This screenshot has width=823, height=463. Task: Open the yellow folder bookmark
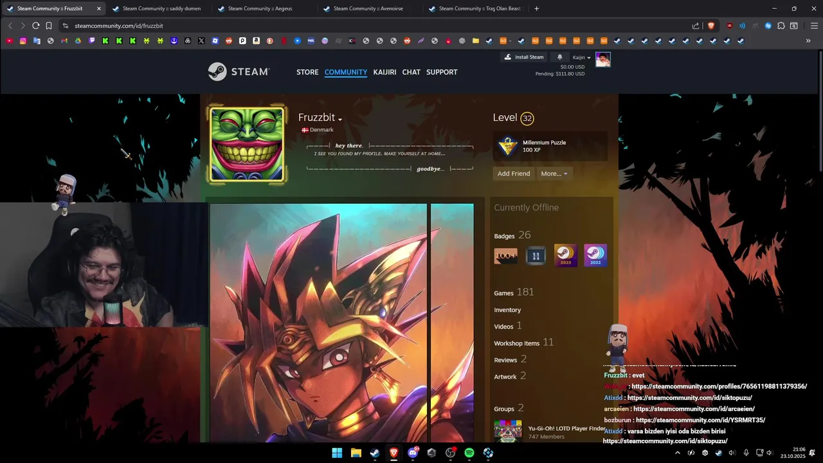[x=476, y=41]
